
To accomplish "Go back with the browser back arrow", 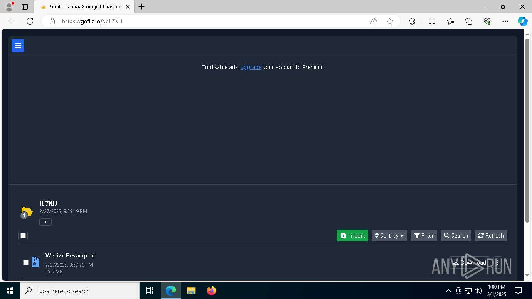I will point(12,21).
